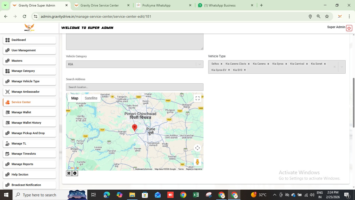355x200 pixels.
Task: Open the Chrome tab search dropdown
Action: click(5, 5)
